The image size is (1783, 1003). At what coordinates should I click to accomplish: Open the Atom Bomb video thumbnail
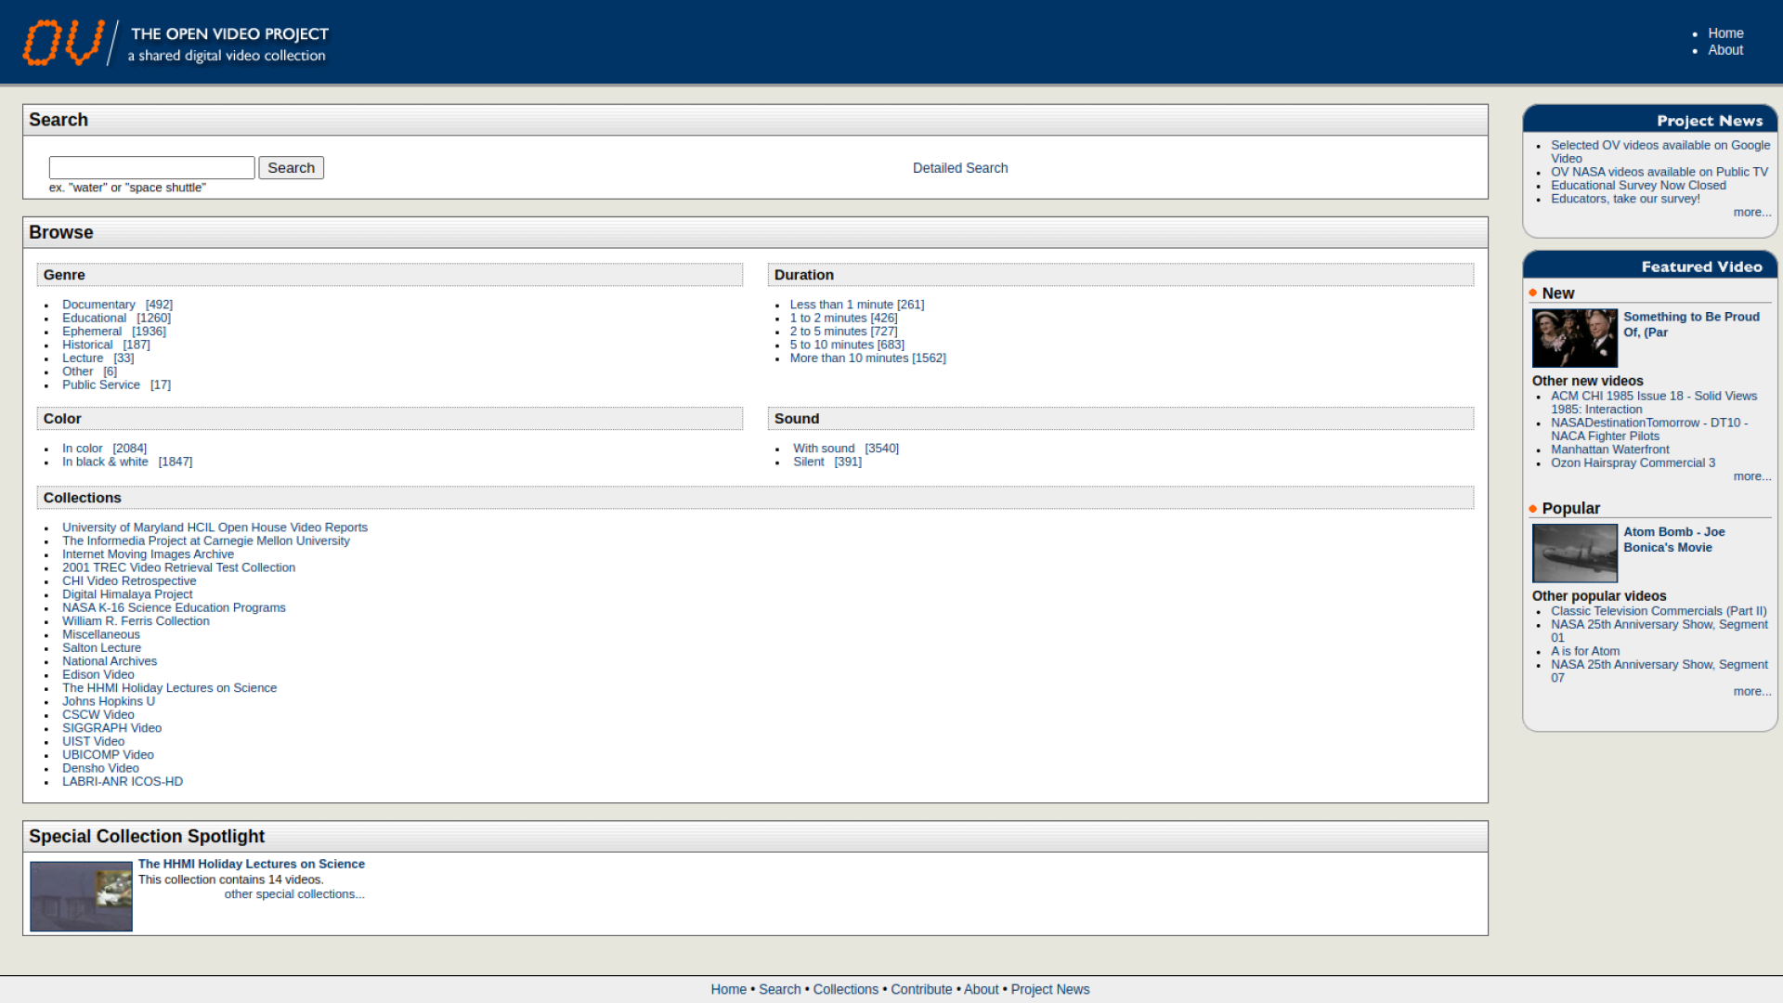1574,554
